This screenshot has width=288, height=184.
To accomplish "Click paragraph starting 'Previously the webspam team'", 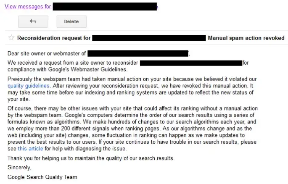I will tap(132, 89).
